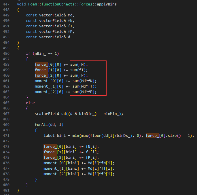Click highlighted force_ on line 458

pos(40,65)
